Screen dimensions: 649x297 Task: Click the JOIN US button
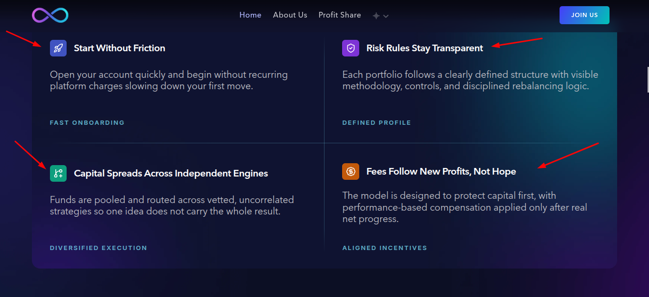click(584, 15)
